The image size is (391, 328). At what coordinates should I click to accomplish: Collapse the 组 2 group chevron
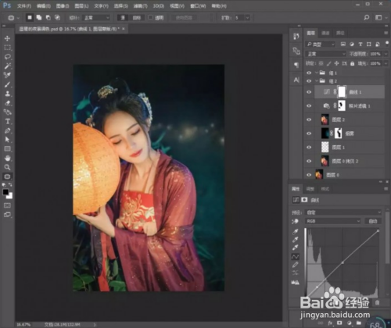click(317, 80)
